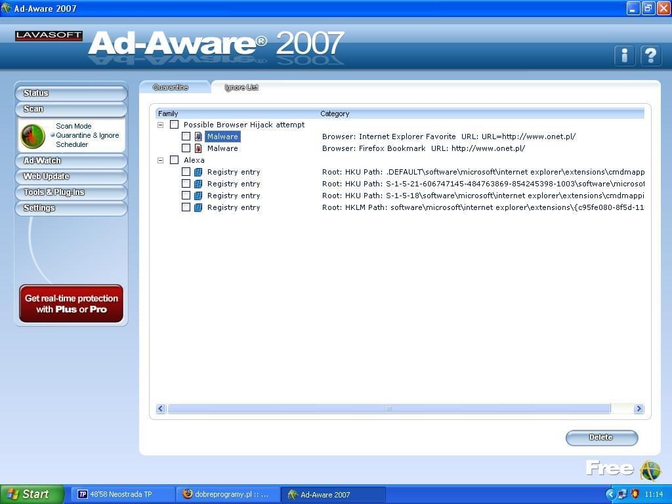Collapse the Possible Browser Hijack attempt group
Image resolution: width=672 pixels, height=504 pixels.
(x=160, y=125)
